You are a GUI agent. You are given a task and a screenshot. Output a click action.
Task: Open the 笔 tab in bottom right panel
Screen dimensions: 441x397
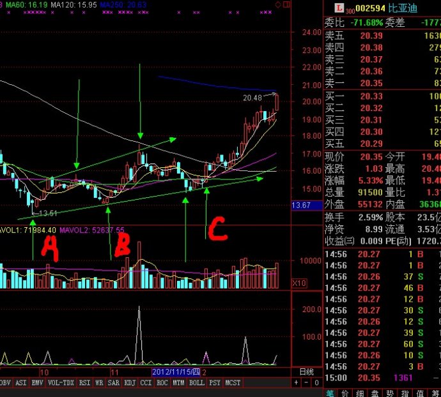pyautogui.click(x=330, y=393)
